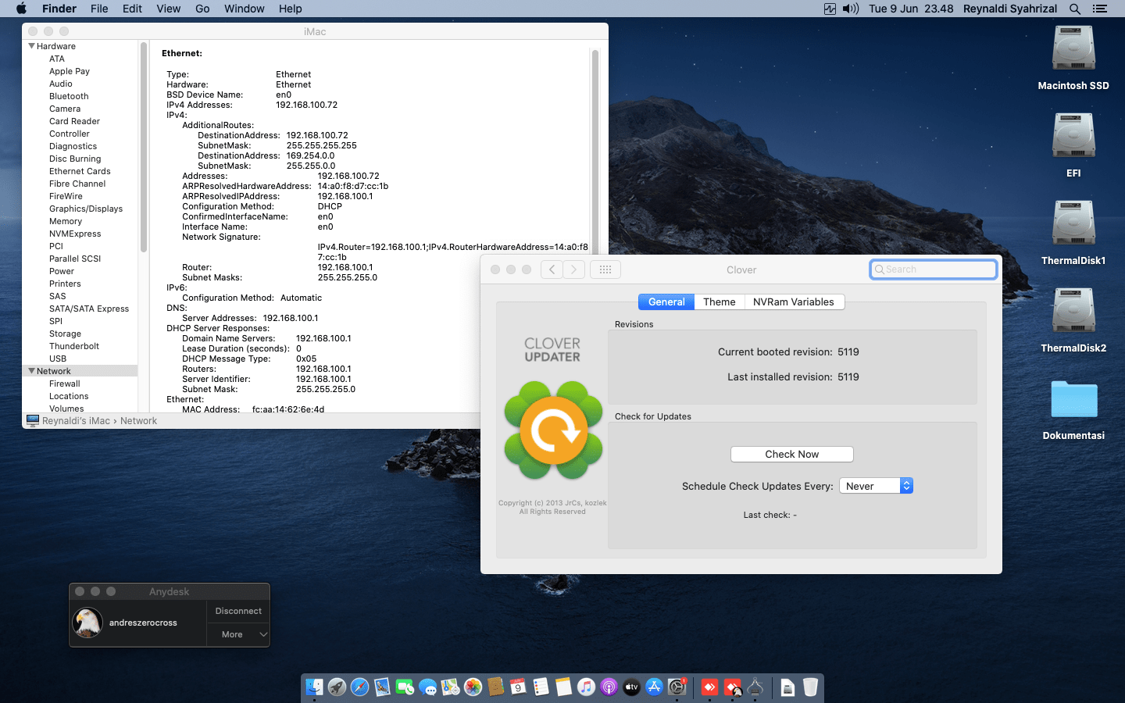Open Podcasts from the Dock
This screenshot has height=703, width=1125.
click(609, 687)
